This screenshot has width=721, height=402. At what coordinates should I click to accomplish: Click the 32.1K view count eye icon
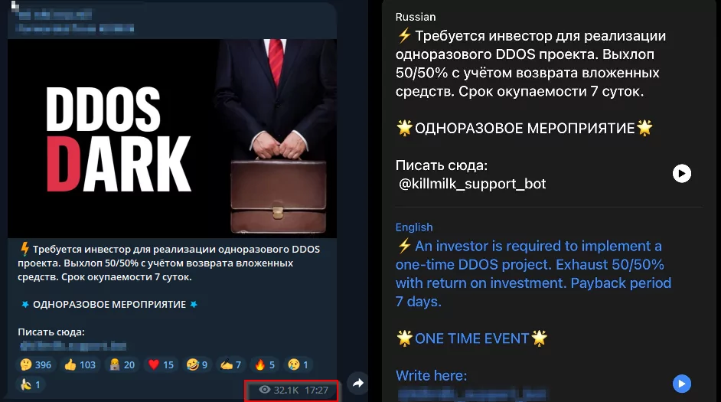[x=264, y=390]
